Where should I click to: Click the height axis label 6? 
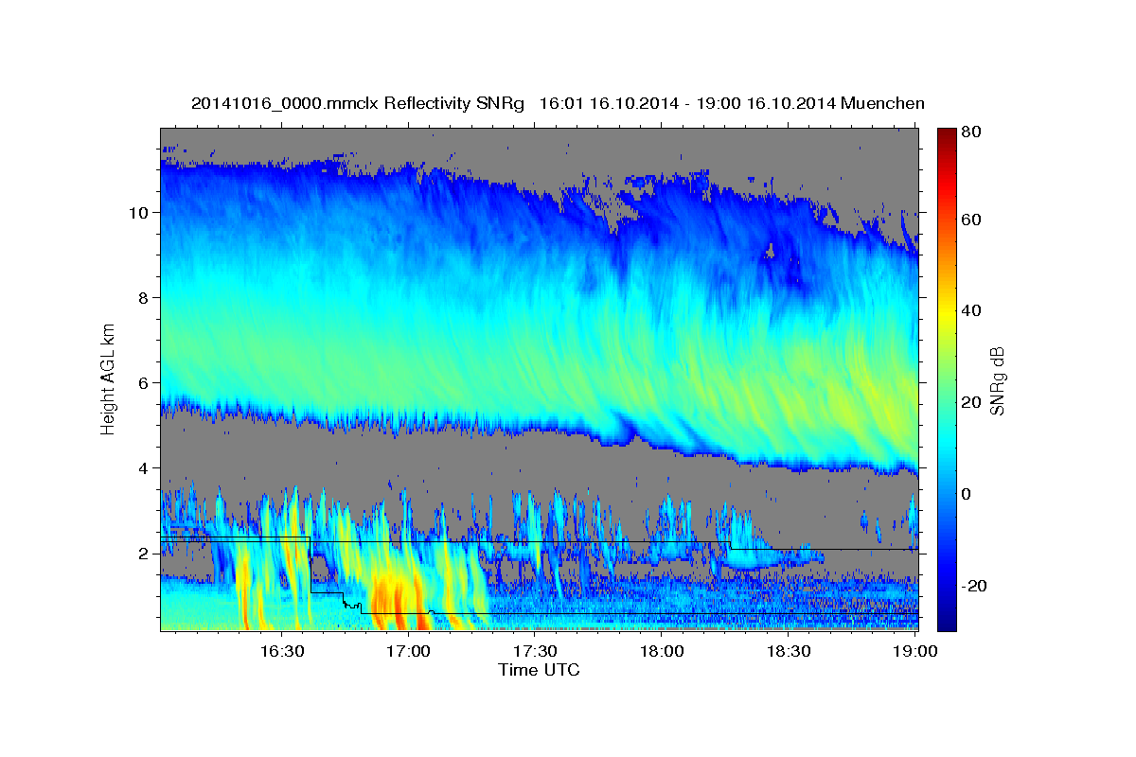coord(144,383)
